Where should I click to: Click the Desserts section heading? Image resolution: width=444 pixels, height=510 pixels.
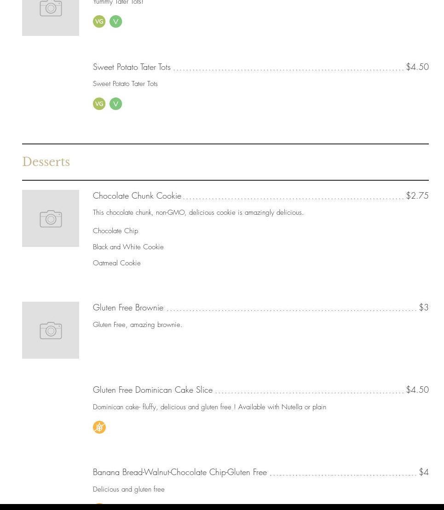[46, 162]
